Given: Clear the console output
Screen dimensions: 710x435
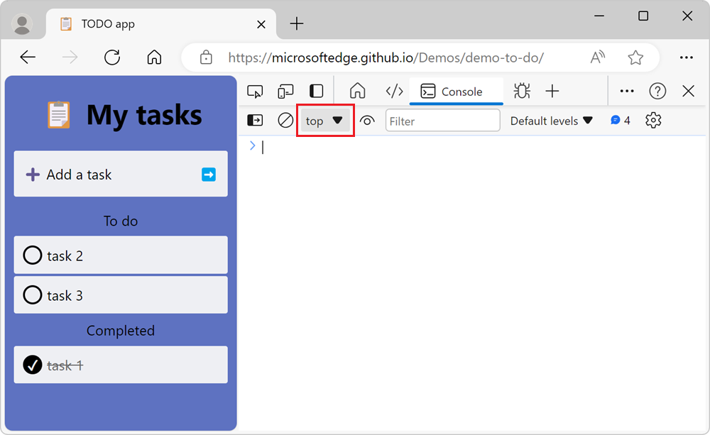Looking at the screenshot, I should pyautogui.click(x=285, y=120).
